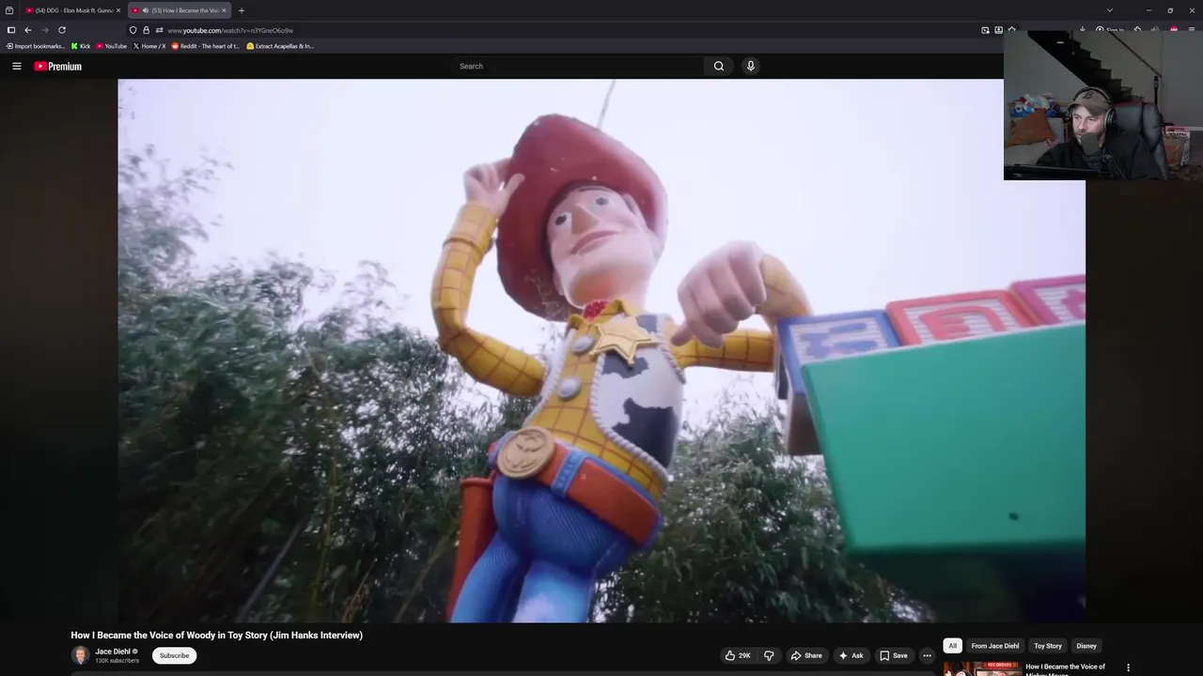Screen dimensions: 1203x676
Task: Activate voice search microphone
Action: (750, 66)
